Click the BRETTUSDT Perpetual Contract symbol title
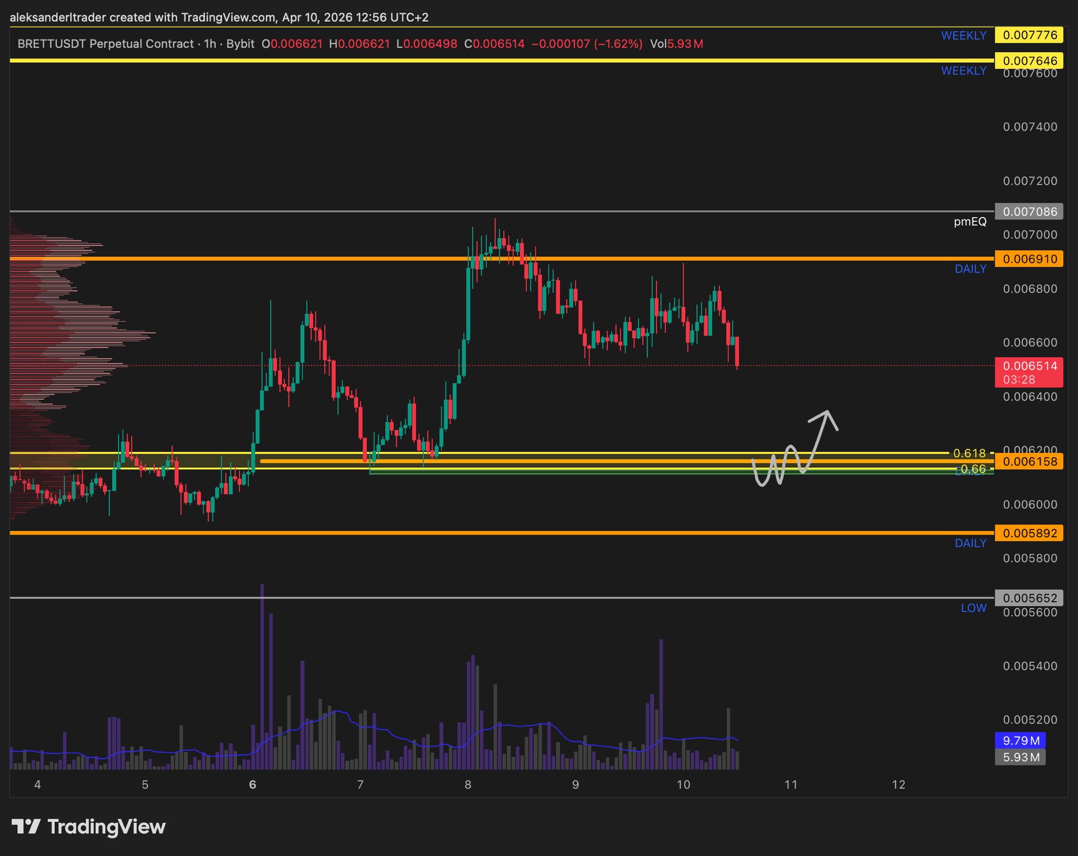Viewport: 1078px width, 856px height. click(105, 44)
